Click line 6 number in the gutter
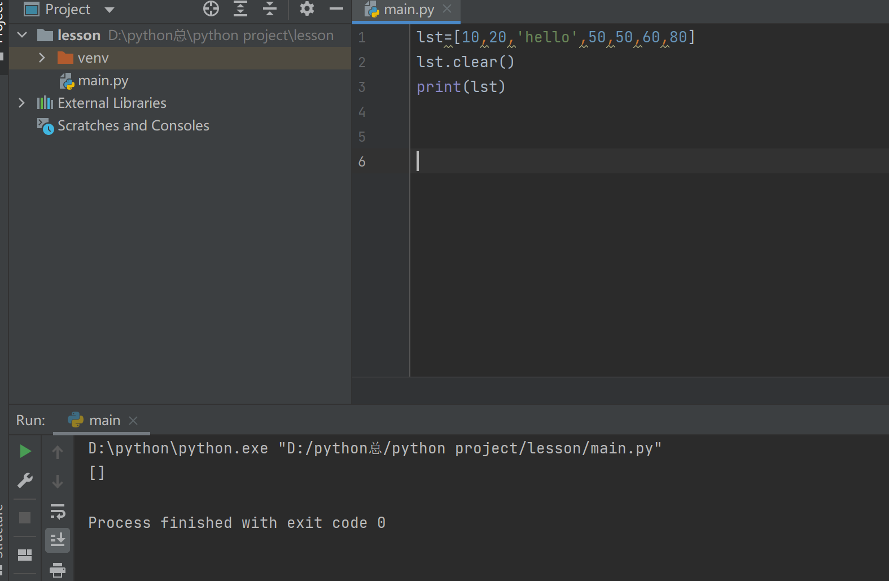889x581 pixels. click(362, 162)
